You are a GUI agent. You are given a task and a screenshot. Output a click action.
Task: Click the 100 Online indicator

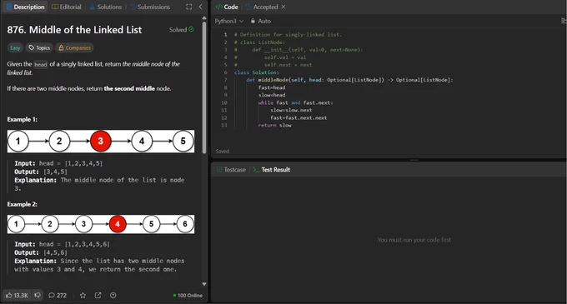[x=188, y=296]
